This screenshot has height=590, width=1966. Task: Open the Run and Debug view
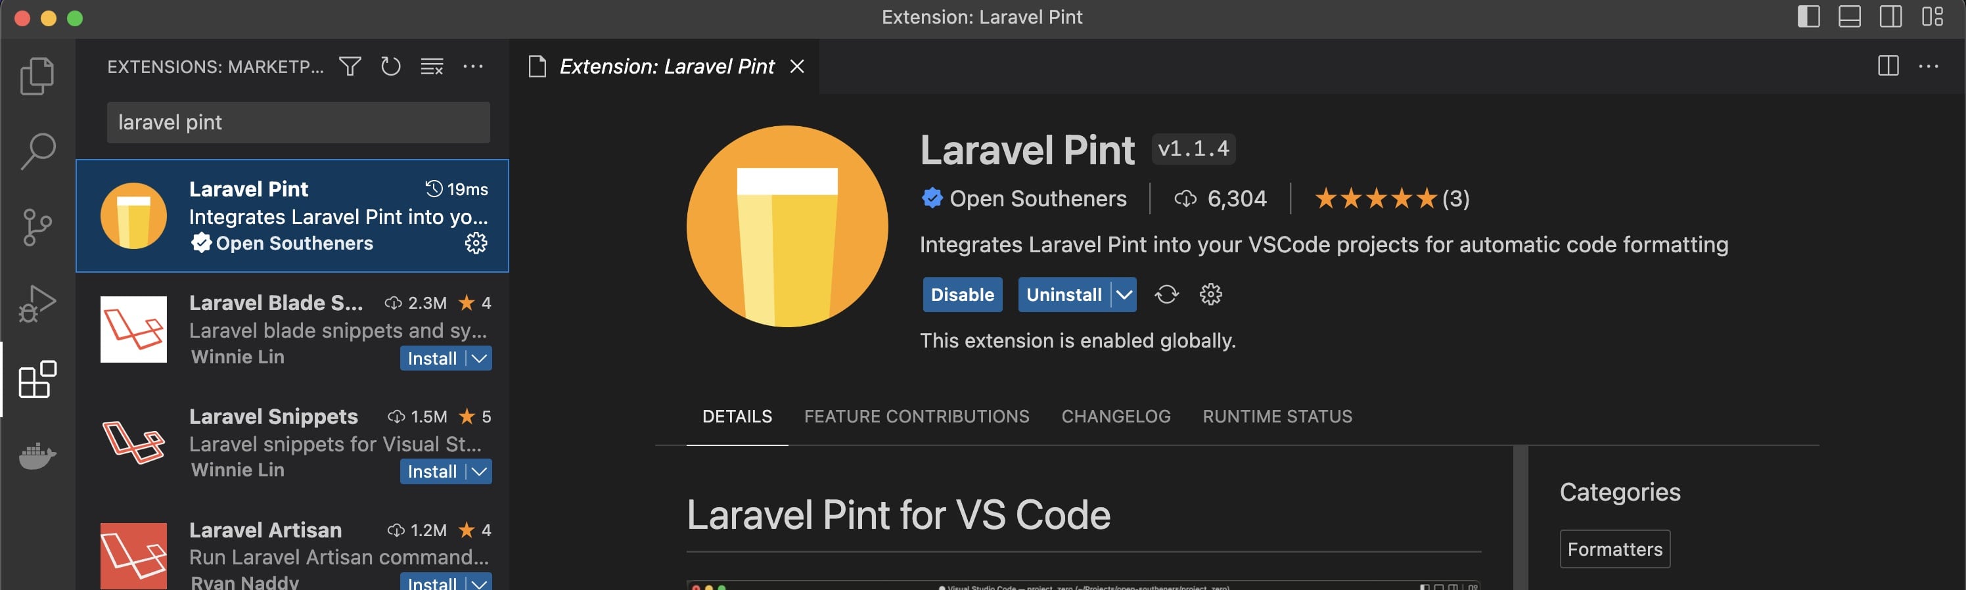tap(37, 303)
